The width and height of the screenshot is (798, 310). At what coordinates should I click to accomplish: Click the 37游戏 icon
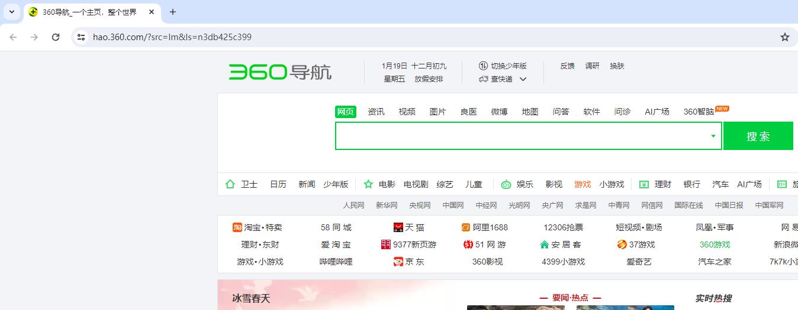[x=622, y=244]
